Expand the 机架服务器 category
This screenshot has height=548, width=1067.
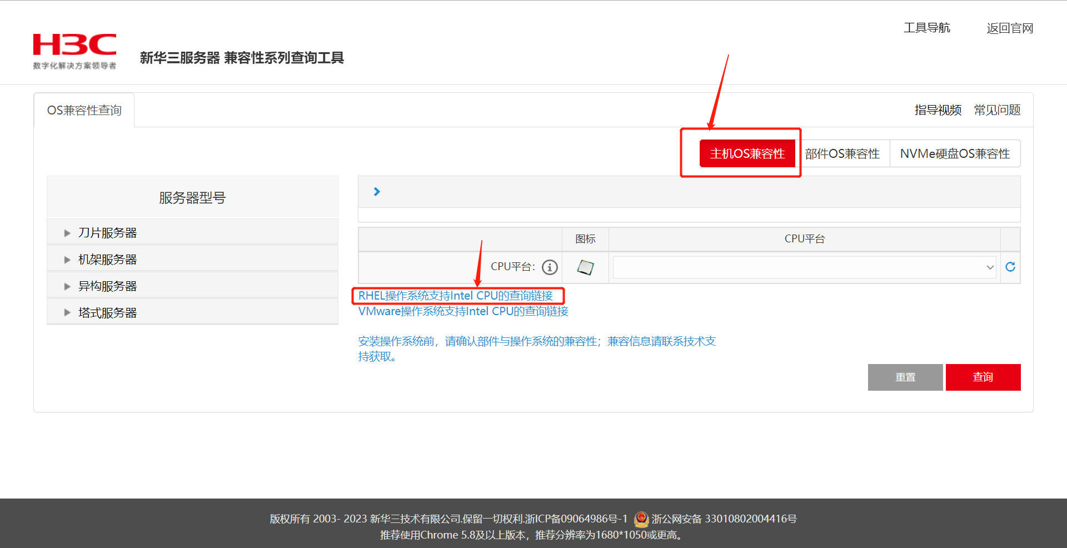click(x=192, y=259)
